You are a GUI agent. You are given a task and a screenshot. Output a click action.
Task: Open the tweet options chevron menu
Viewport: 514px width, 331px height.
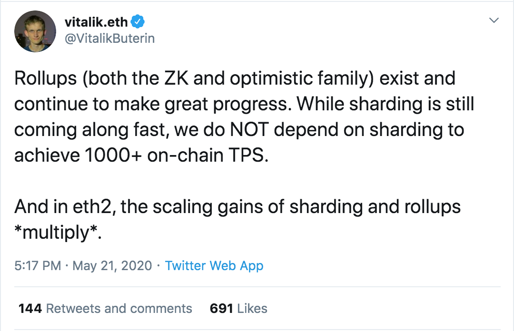(494, 20)
